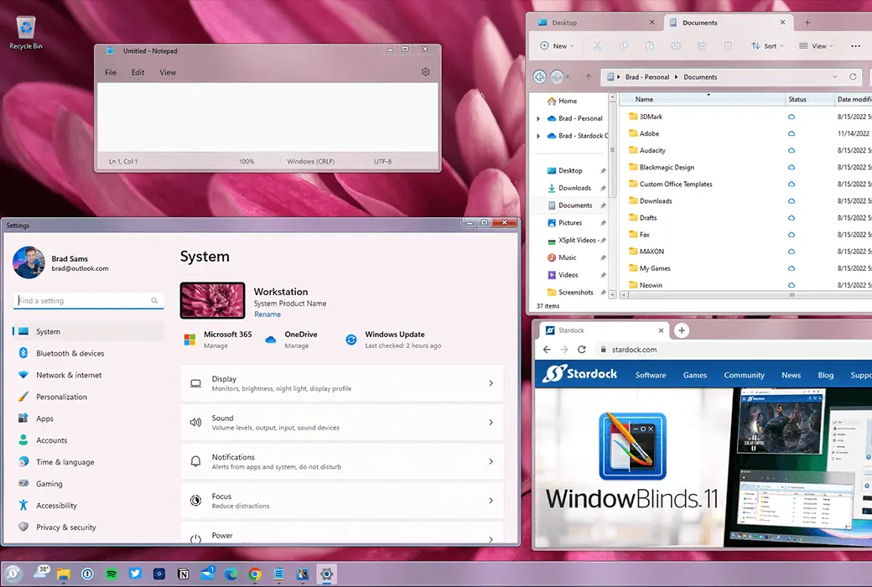The image size is (872, 587).
Task: Go back in File Explorer navigation
Action: [539, 77]
